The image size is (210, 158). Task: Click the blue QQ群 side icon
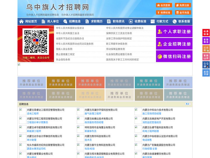[206, 65]
